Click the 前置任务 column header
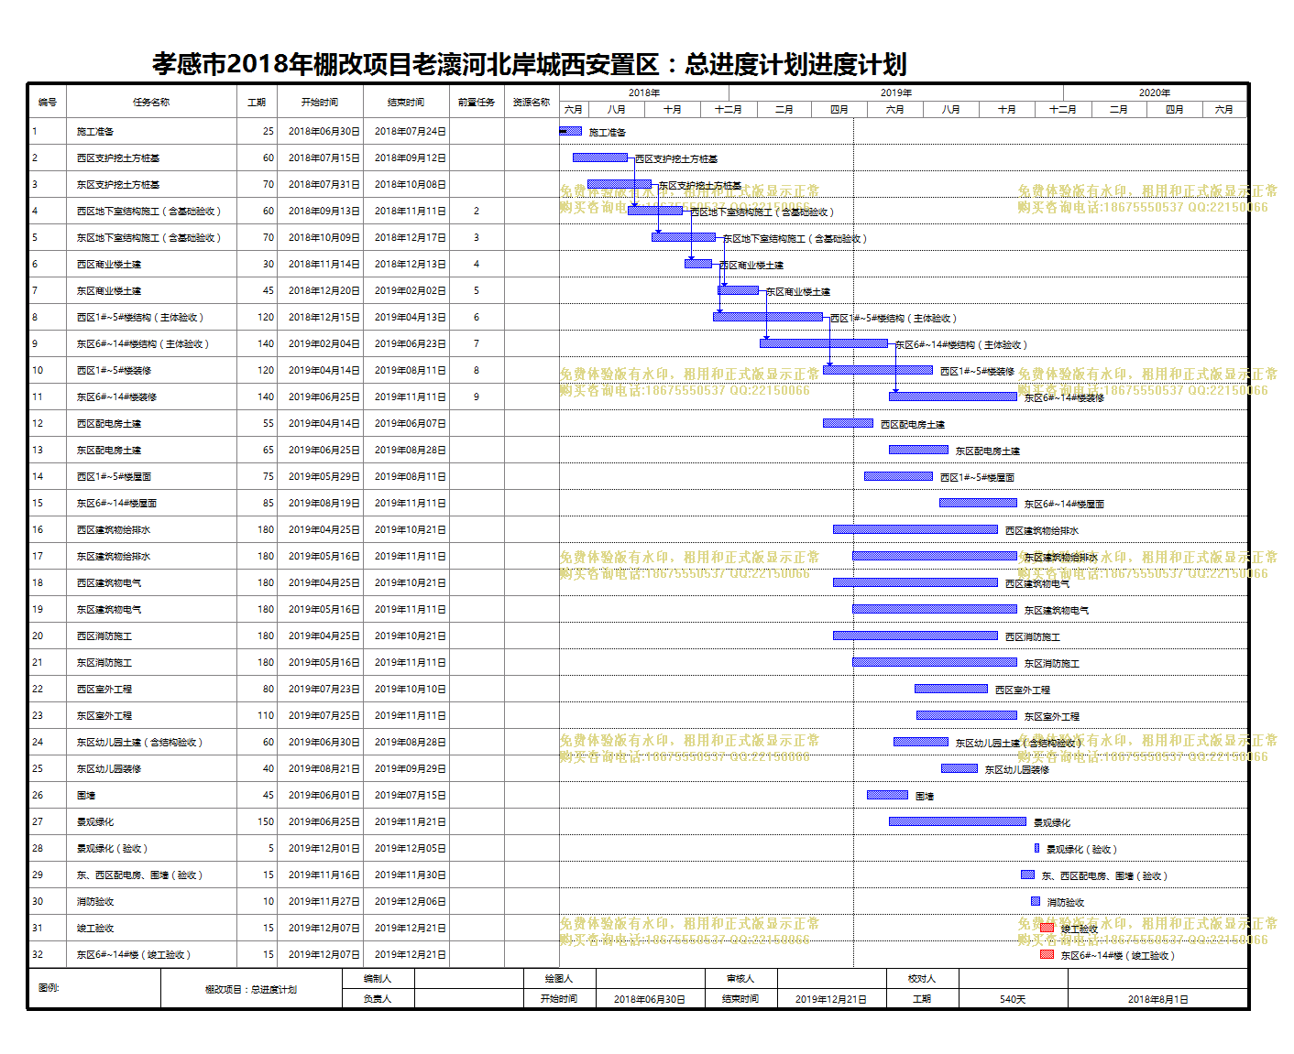This screenshot has height=1054, width=1294. (x=477, y=103)
